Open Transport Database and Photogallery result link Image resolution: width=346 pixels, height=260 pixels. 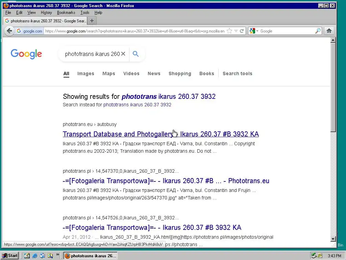click(160, 134)
